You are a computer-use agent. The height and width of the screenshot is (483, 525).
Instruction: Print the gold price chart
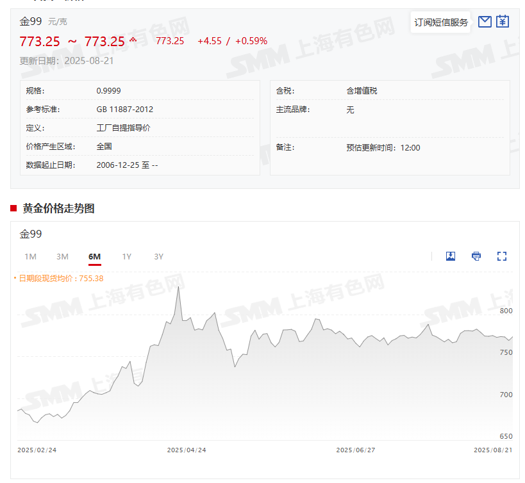(x=476, y=256)
